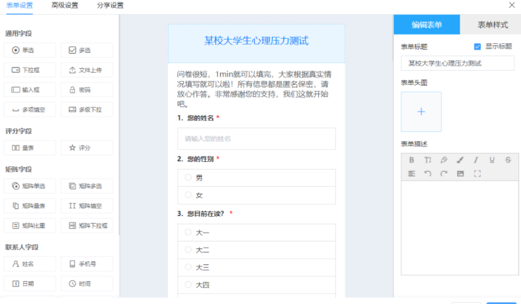Close the form editor dialog
Image resolution: width=521 pixels, height=304 pixels.
[x=511, y=5]
